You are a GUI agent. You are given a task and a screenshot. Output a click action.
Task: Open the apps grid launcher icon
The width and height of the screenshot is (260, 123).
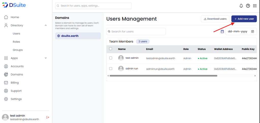click(255, 6)
